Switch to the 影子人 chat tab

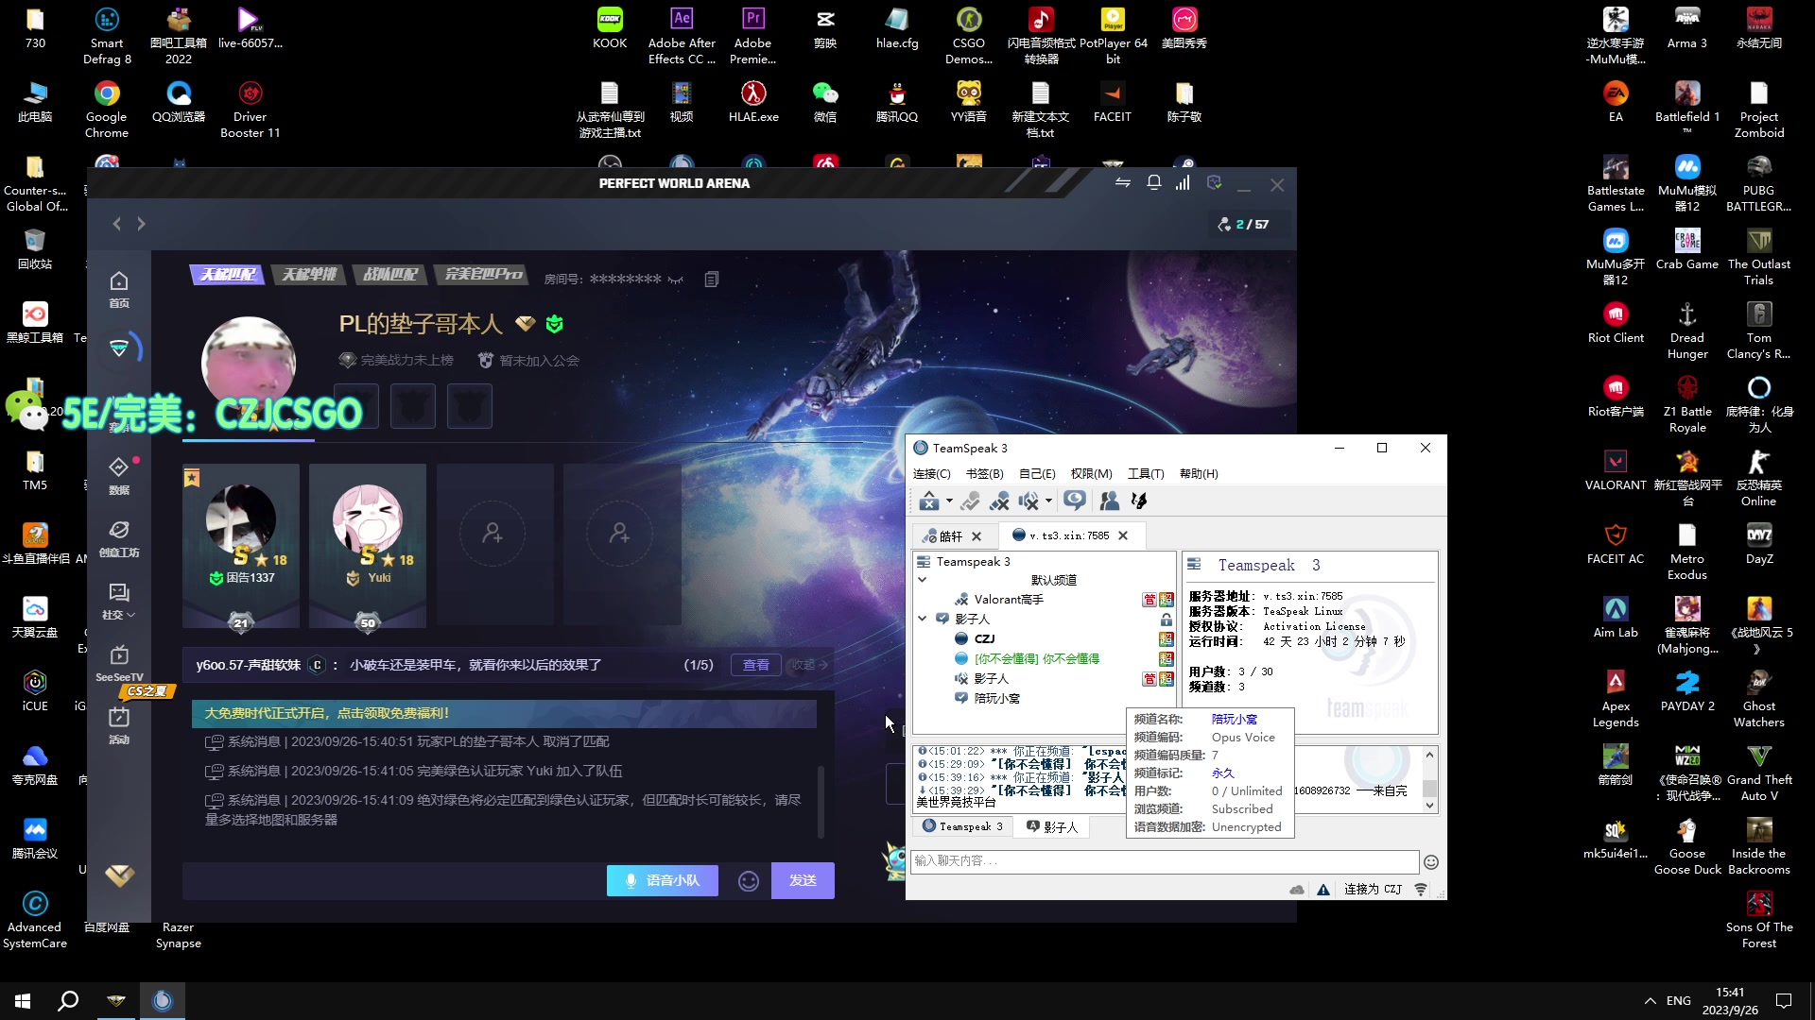tap(1052, 826)
